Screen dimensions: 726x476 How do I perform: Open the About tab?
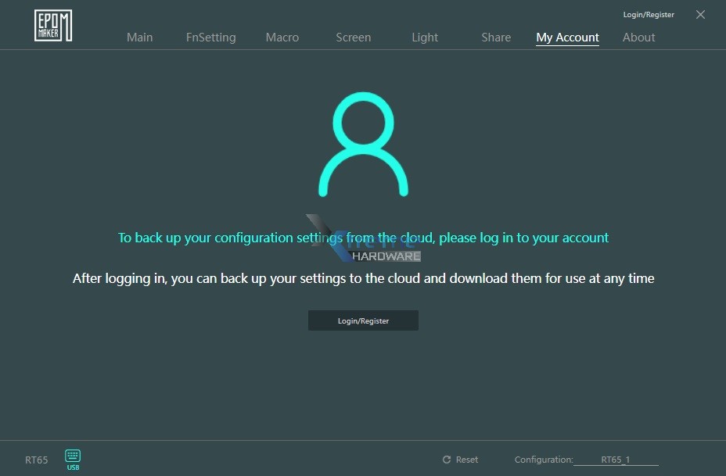tap(638, 38)
